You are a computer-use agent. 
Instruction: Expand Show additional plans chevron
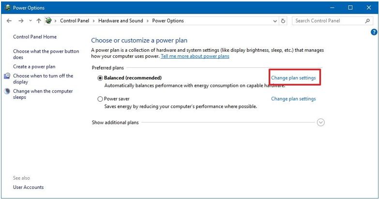pyautogui.click(x=320, y=123)
